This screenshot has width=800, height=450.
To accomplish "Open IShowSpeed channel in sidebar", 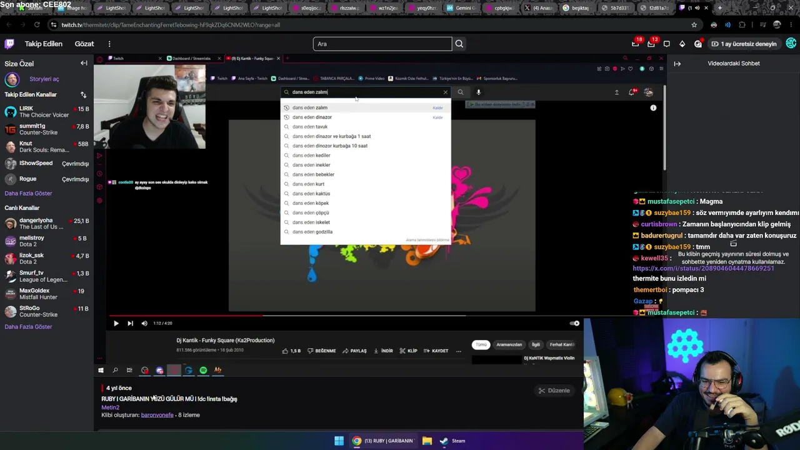I will [x=47, y=164].
